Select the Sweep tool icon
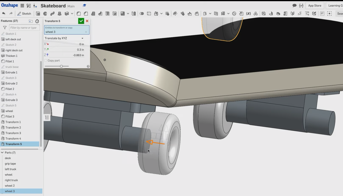 tap(52, 13)
